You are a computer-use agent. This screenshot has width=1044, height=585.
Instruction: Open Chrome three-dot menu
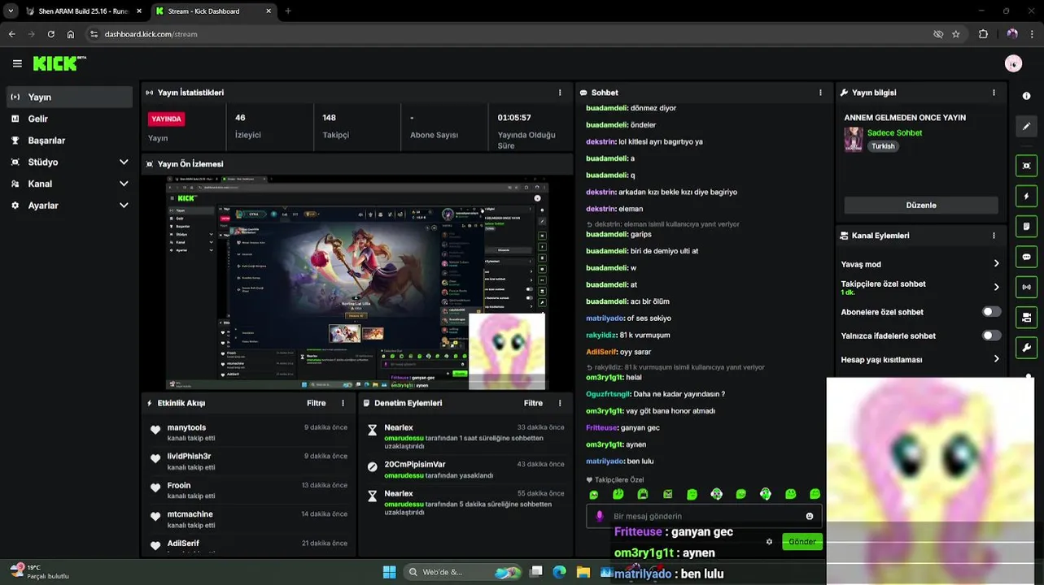[x=1033, y=34]
